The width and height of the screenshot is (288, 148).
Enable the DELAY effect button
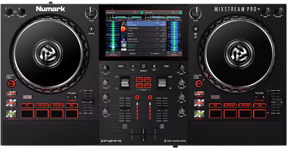point(139,86)
